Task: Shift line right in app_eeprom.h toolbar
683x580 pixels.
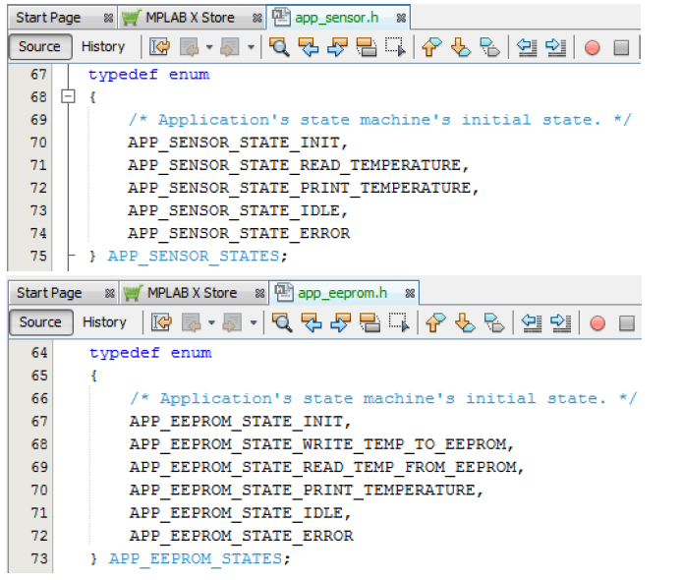Action: [x=560, y=322]
